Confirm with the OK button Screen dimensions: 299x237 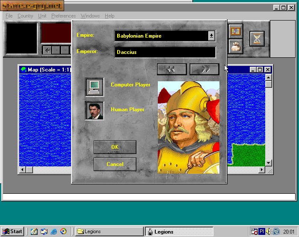point(115,147)
